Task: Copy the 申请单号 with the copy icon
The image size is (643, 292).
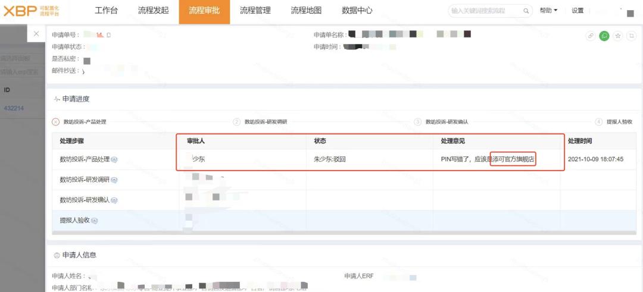Action: 109,35
